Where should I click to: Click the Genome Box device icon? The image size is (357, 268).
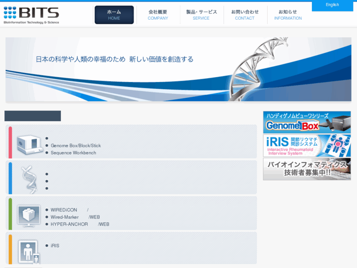[30, 145]
